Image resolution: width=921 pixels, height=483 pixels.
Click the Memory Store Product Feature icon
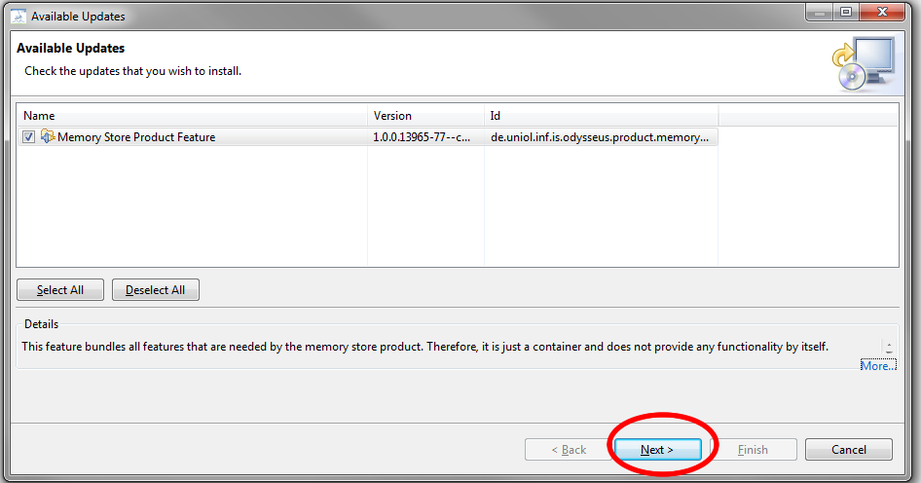pyautogui.click(x=47, y=137)
